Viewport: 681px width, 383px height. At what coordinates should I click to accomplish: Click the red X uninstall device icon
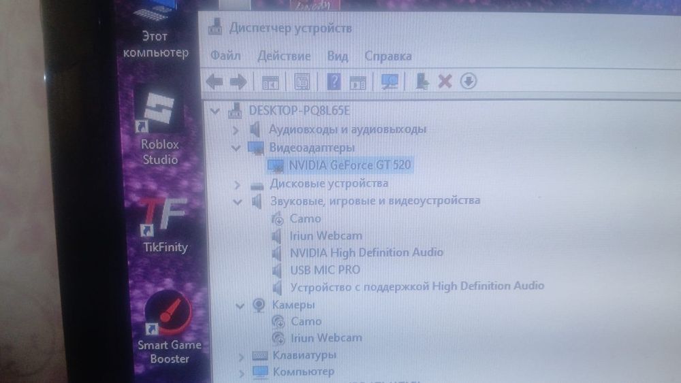point(445,81)
